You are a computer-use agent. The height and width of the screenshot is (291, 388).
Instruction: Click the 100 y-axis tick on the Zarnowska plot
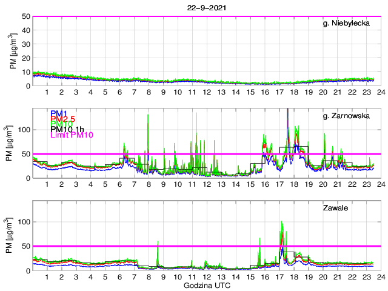coord(24,129)
